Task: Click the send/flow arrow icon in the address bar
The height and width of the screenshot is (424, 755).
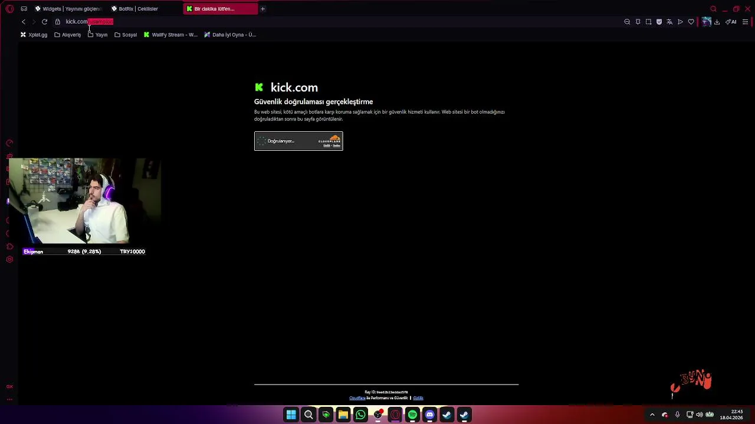Action: click(680, 22)
